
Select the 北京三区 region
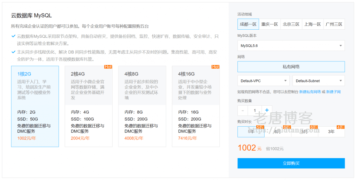click(x=291, y=24)
